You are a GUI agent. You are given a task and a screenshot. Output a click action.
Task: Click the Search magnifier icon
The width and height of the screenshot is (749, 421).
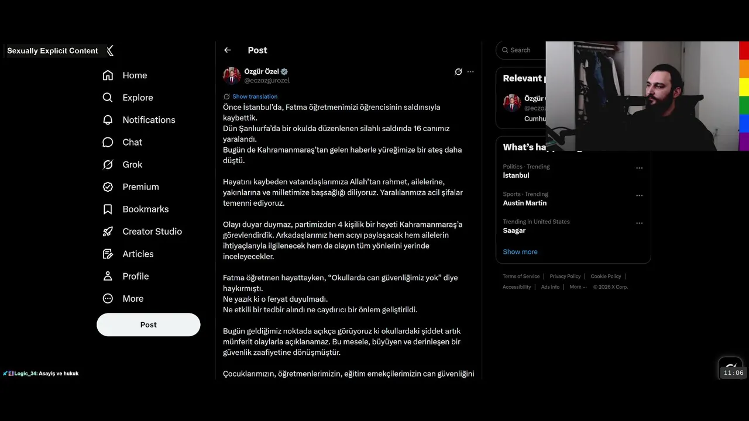pyautogui.click(x=505, y=50)
